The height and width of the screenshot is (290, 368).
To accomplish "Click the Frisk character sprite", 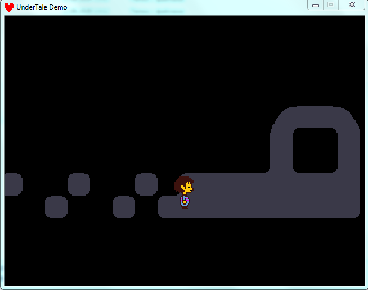I will [x=184, y=192].
